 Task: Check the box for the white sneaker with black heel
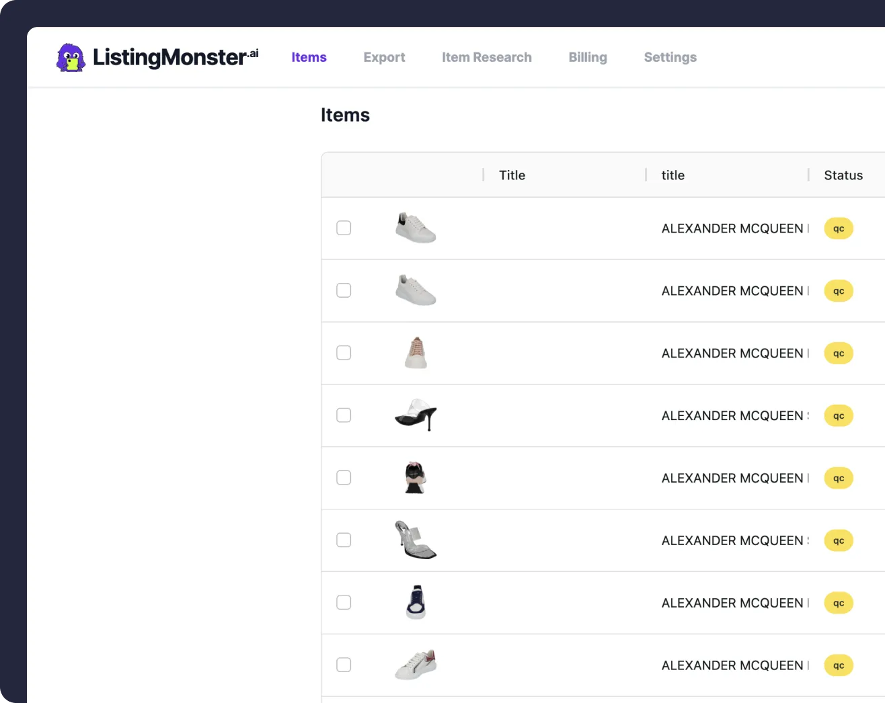pyautogui.click(x=344, y=228)
